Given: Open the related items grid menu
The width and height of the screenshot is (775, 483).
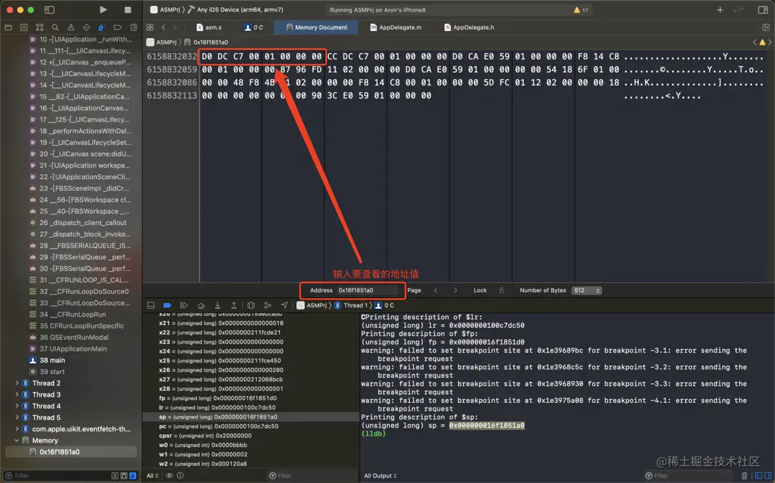Looking at the screenshot, I should [150, 27].
